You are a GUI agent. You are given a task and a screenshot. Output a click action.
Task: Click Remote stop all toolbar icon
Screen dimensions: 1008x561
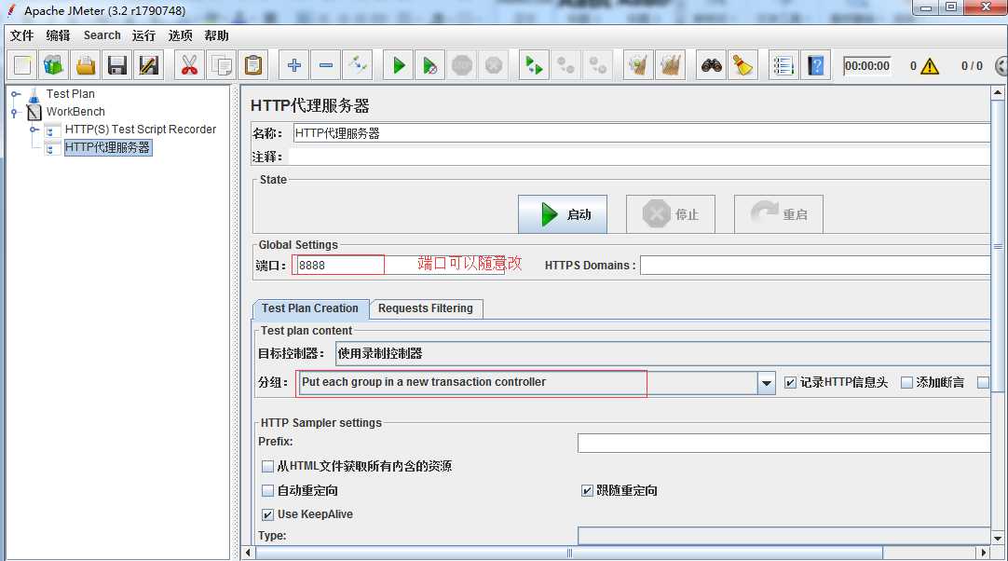[565, 65]
